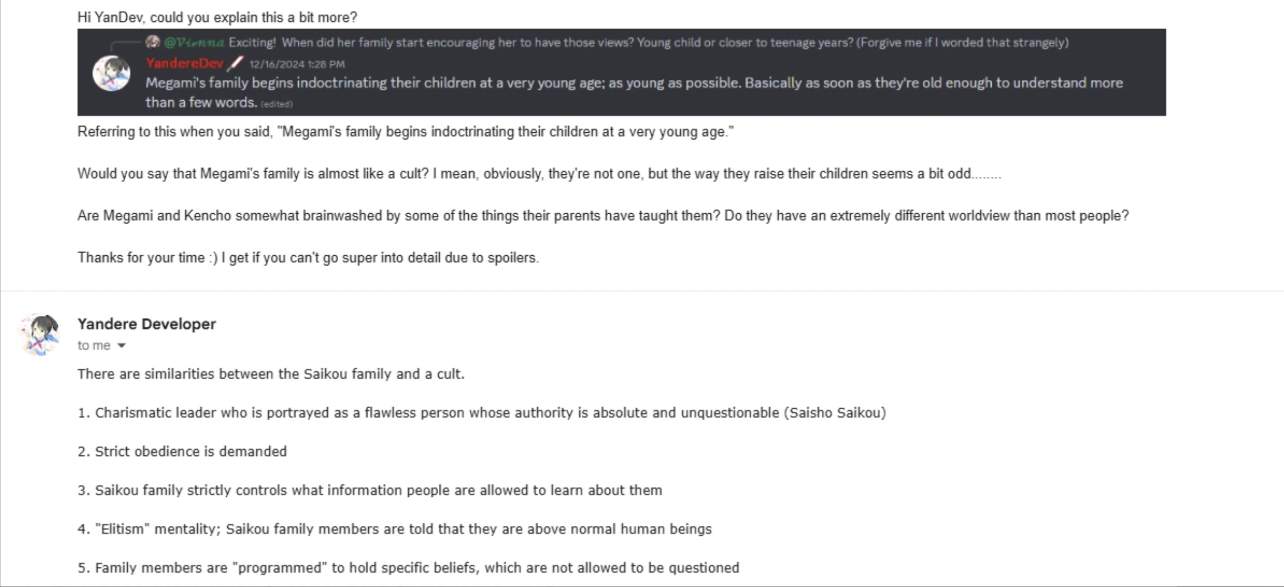Click 'to me' recipient text
The height and width of the screenshot is (587, 1284).
click(93, 345)
